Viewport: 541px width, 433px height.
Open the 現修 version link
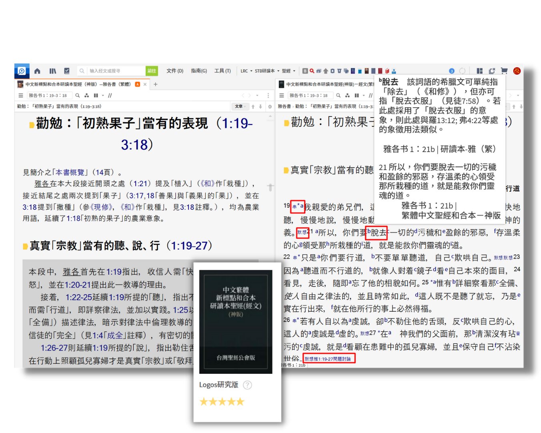tap(101, 207)
